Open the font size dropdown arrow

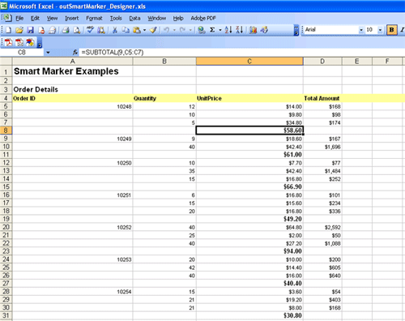(x=380, y=30)
